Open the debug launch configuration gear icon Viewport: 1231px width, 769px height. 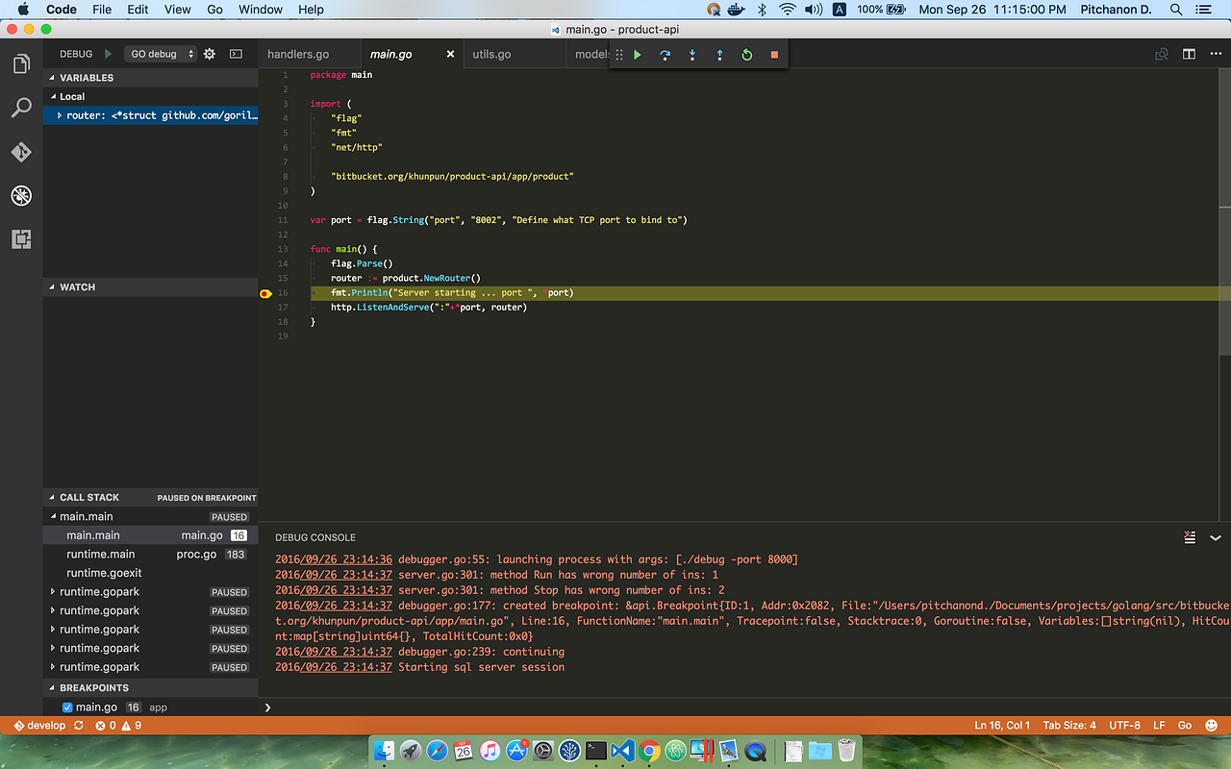[x=208, y=54]
